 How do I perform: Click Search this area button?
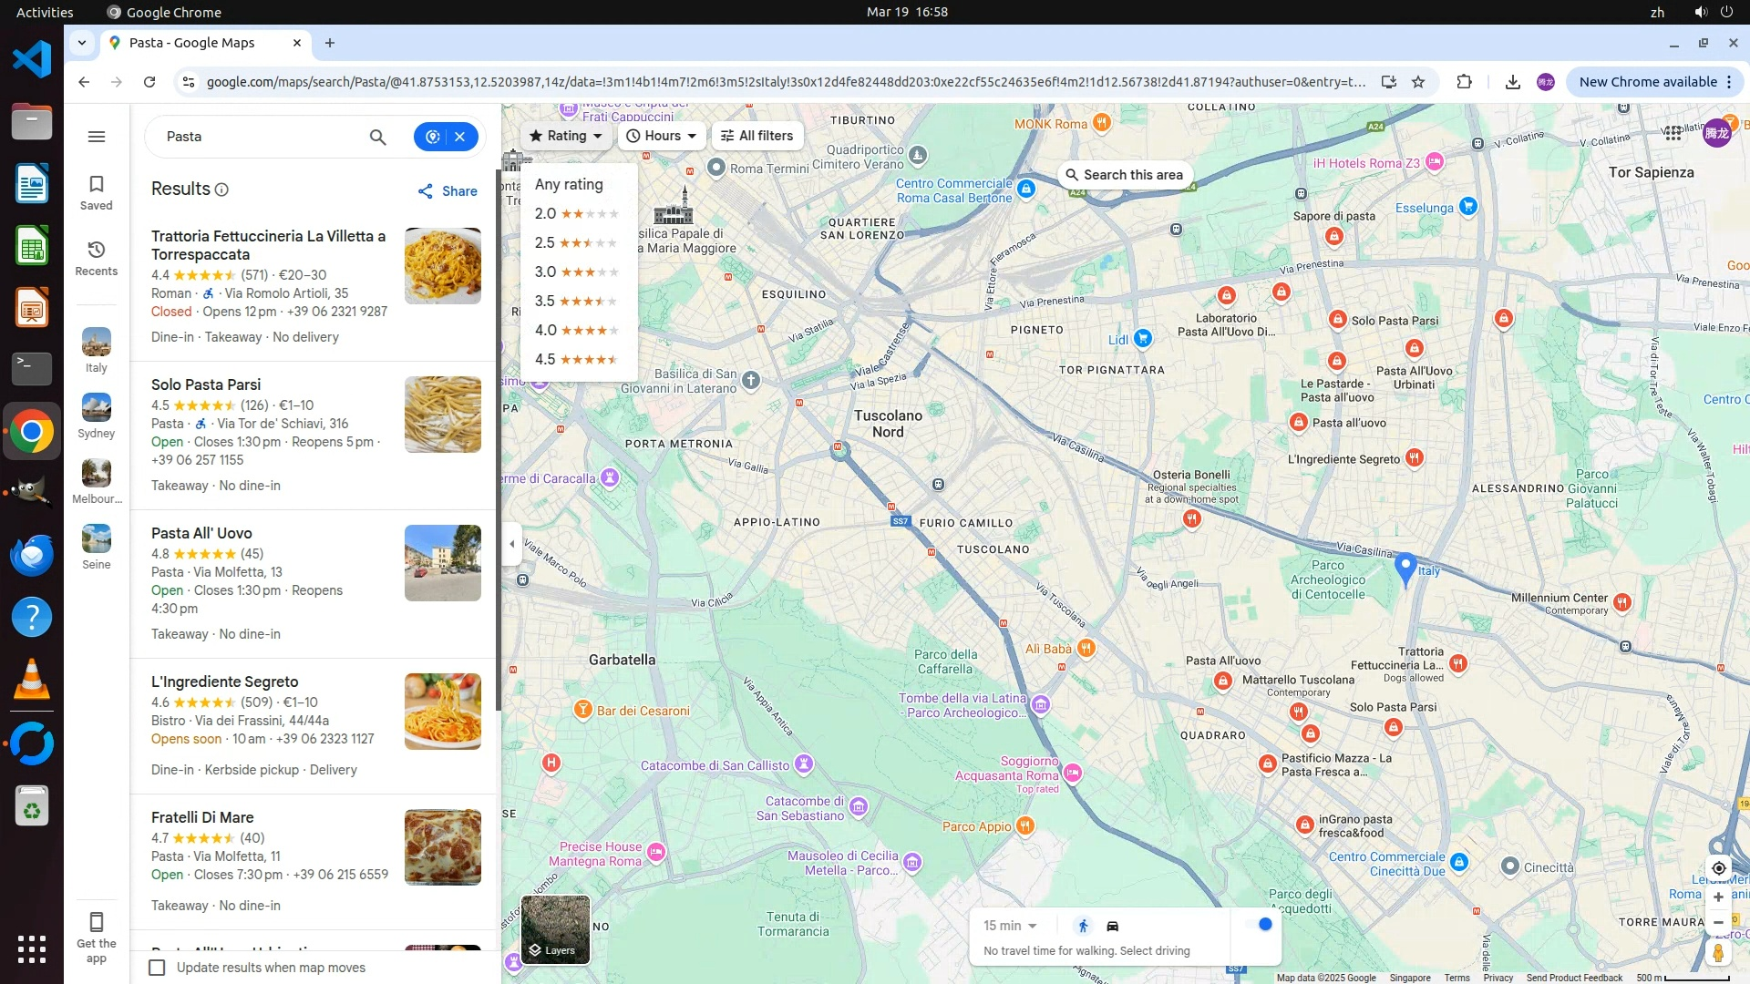(x=1124, y=175)
